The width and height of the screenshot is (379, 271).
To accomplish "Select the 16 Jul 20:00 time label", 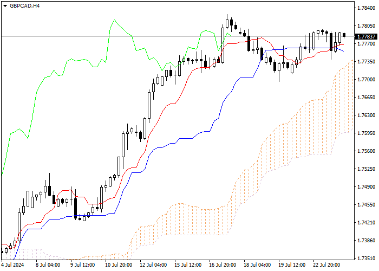I will (223, 265).
